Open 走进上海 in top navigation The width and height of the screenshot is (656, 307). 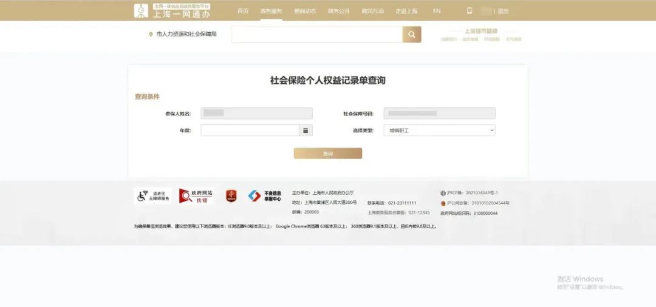406,12
